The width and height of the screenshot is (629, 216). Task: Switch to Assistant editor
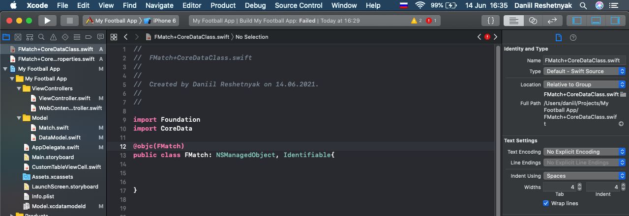tap(533, 21)
